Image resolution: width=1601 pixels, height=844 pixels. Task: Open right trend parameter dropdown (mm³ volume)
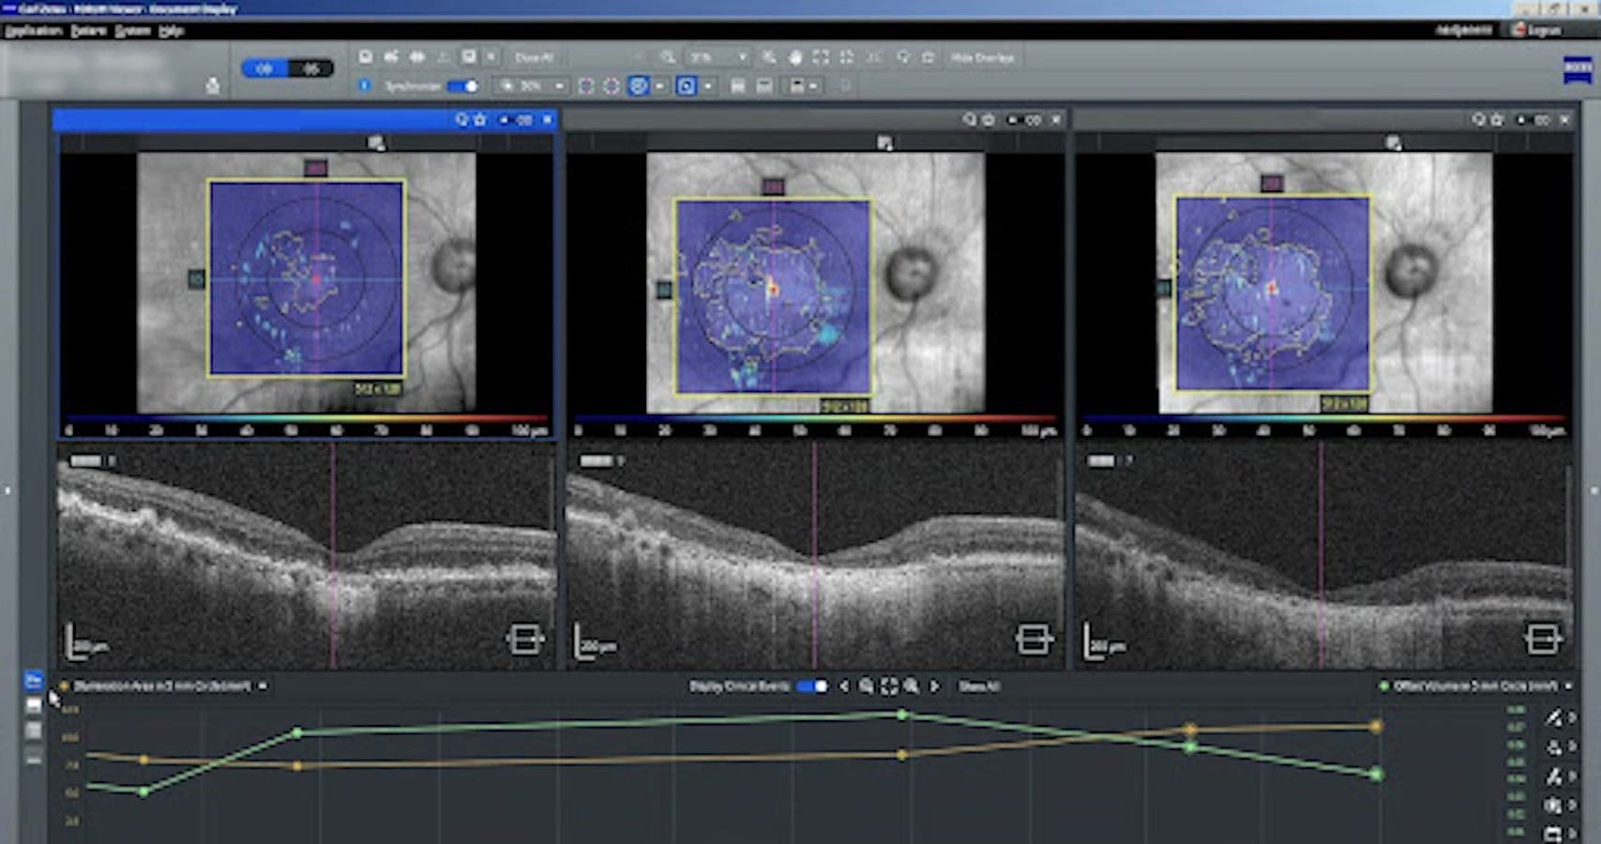click(x=1475, y=686)
